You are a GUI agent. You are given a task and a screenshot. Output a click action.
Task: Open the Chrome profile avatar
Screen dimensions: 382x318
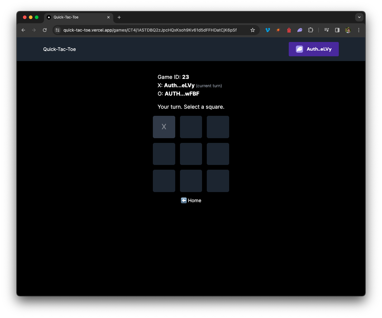348,30
